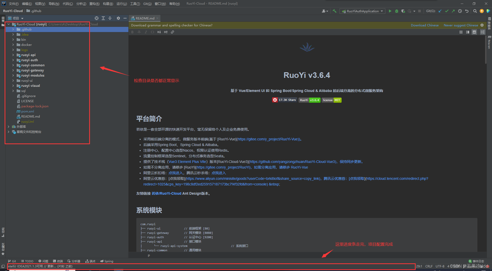Collapse the RuoYi-Cloud root node
Image resolution: width=492 pixels, height=271 pixels.
click(x=8, y=24)
